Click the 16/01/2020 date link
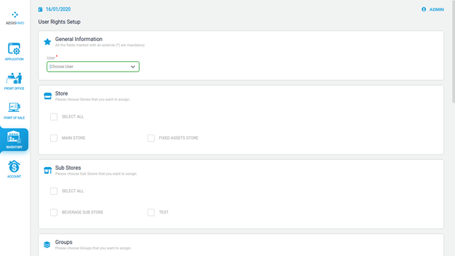The height and width of the screenshot is (256, 455). (x=58, y=9)
